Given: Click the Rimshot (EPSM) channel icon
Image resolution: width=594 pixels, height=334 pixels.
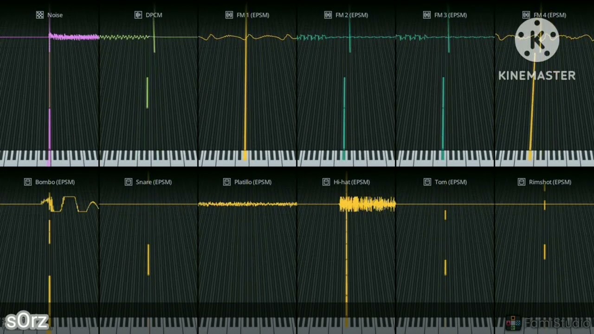Looking at the screenshot, I should click(522, 182).
